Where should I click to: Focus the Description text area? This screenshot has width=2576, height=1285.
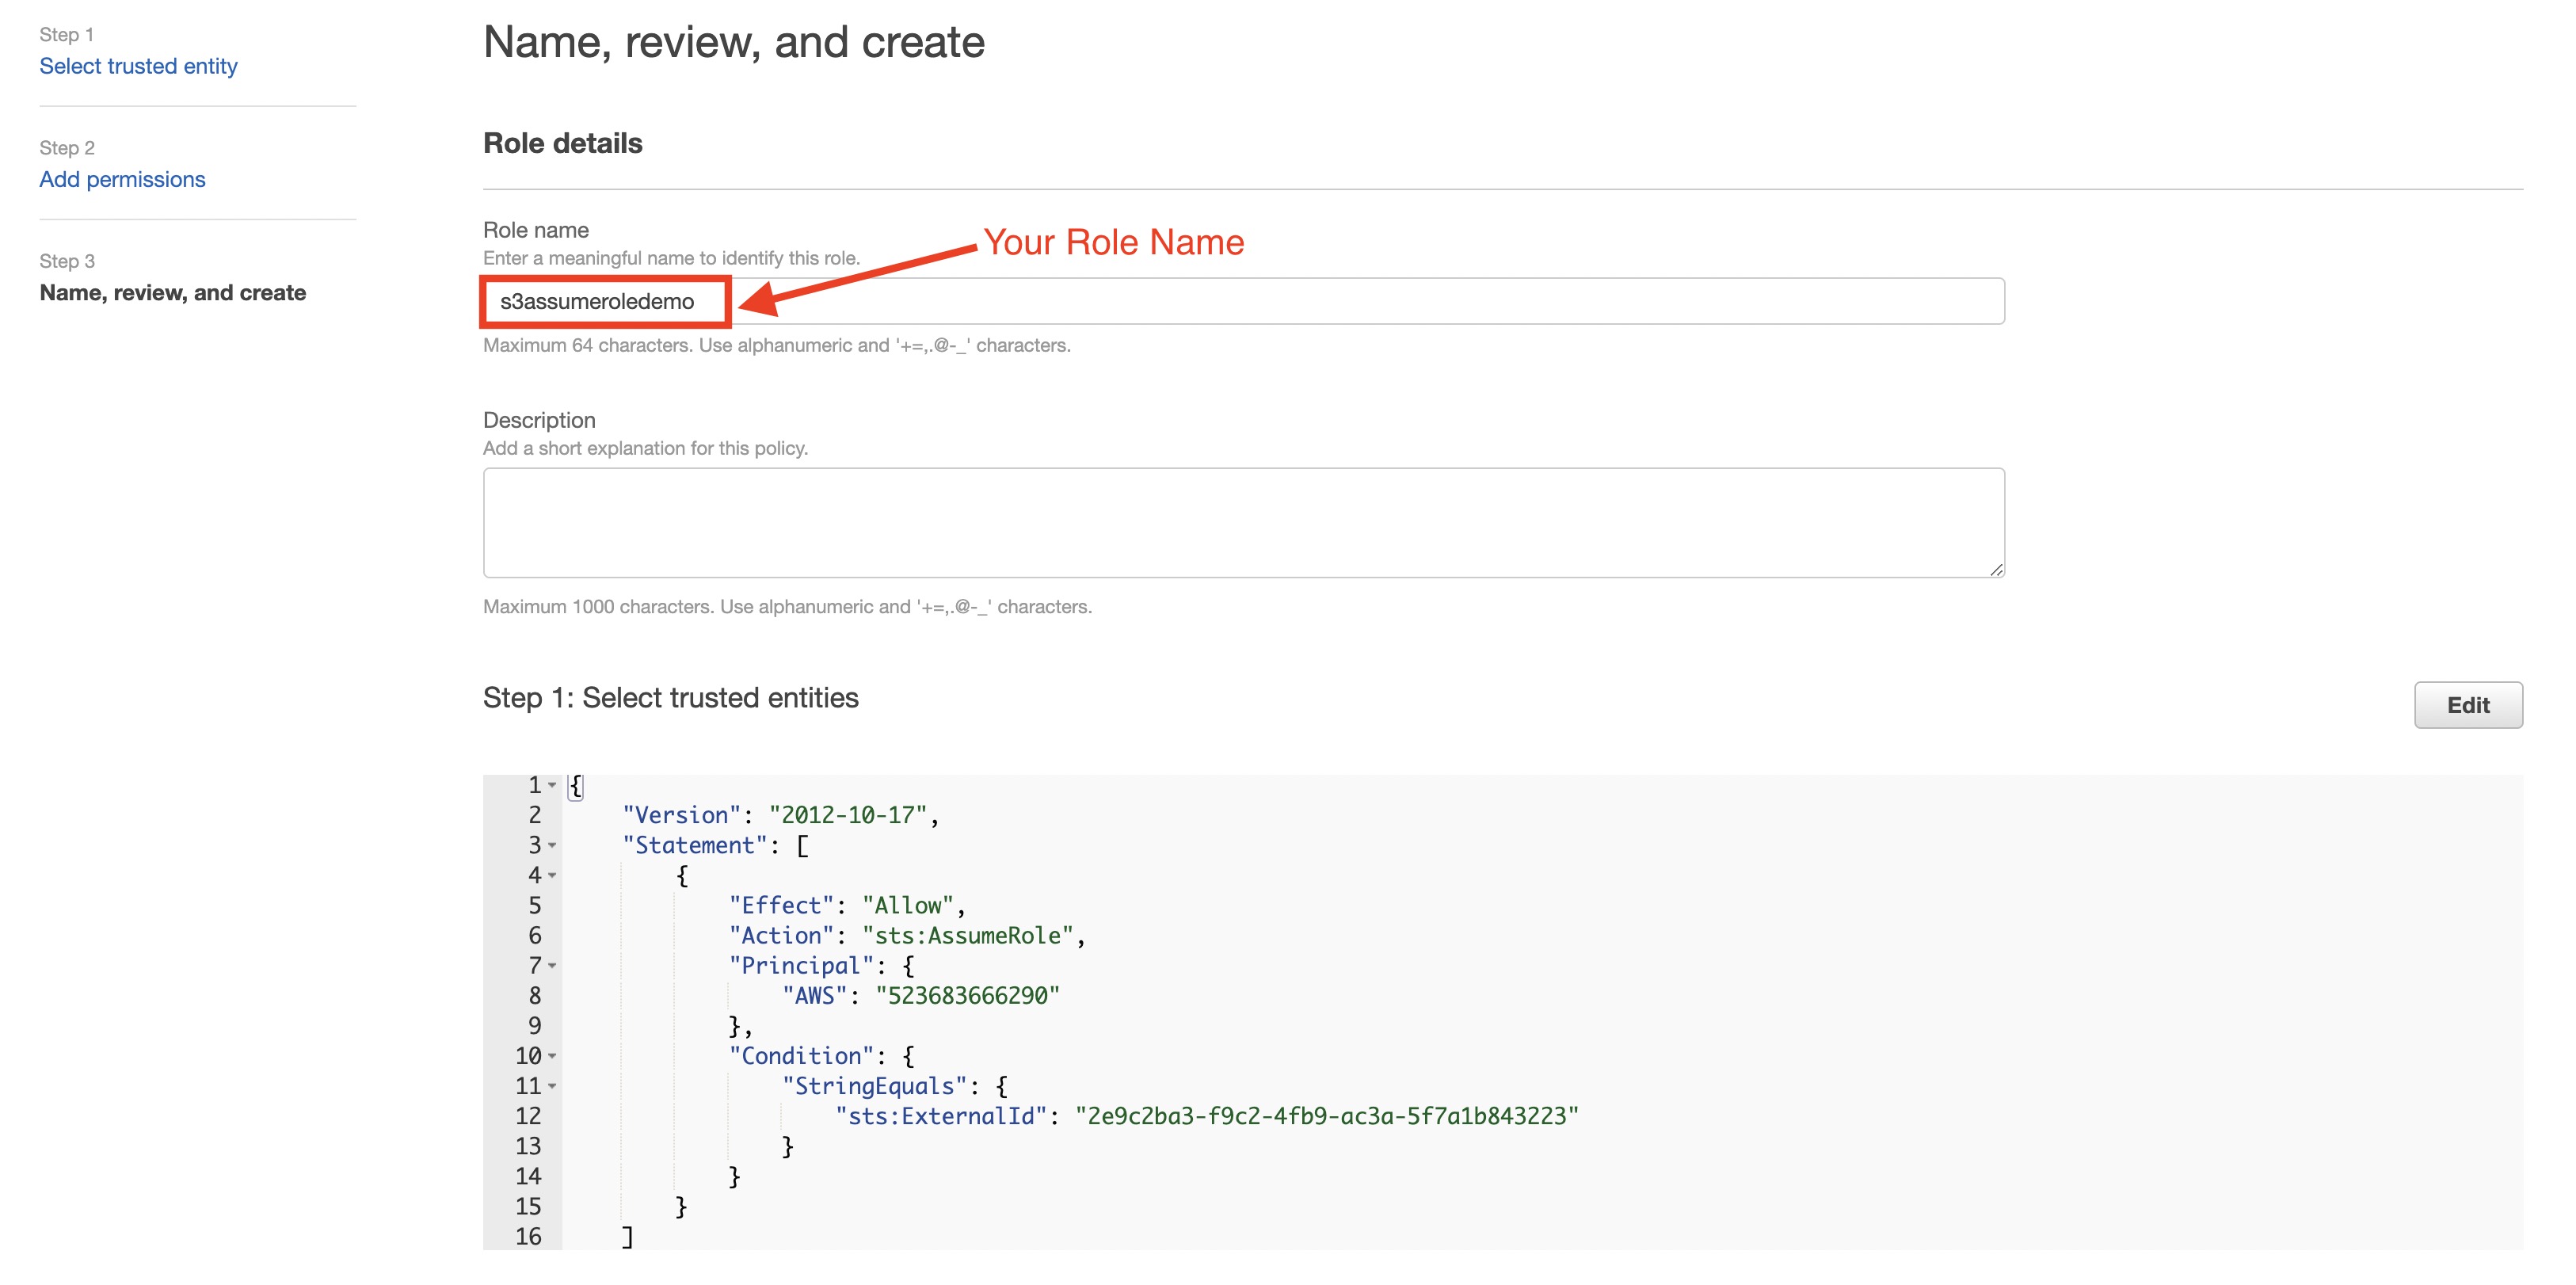click(1243, 522)
